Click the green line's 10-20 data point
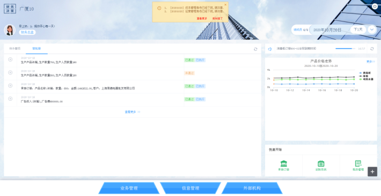 354,79
